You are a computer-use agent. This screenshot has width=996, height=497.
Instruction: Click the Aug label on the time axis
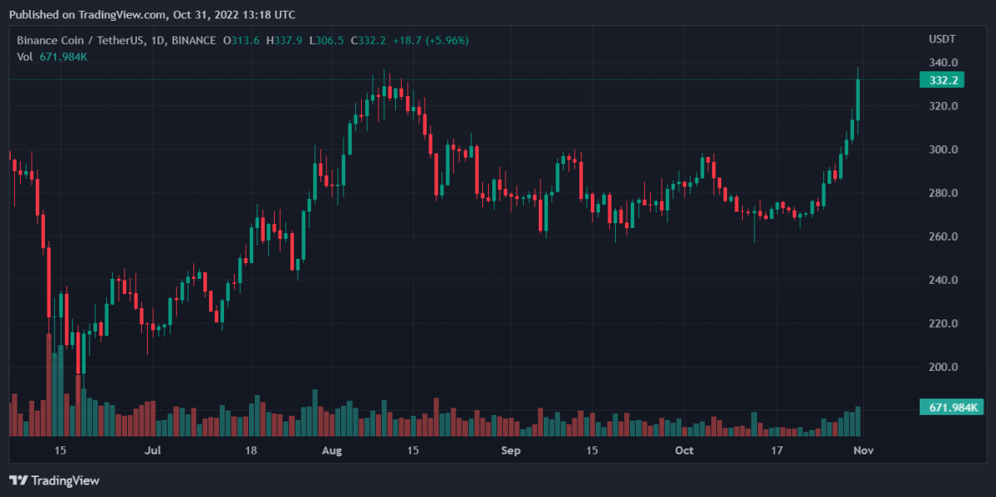pyautogui.click(x=331, y=451)
